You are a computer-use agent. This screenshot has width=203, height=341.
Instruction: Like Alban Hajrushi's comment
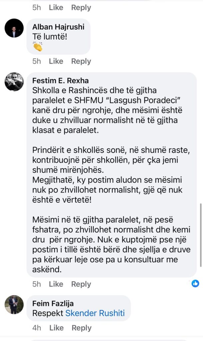[56, 61]
